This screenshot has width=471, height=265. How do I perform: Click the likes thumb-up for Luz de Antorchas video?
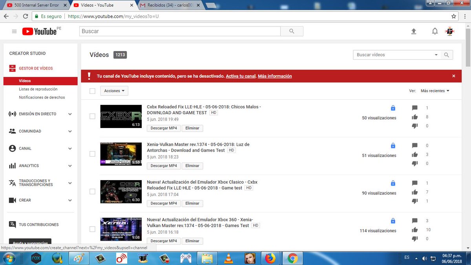[415, 155]
